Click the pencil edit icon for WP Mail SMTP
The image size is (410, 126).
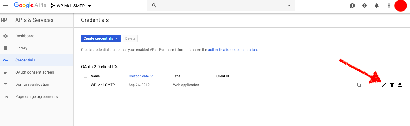pos(384,85)
